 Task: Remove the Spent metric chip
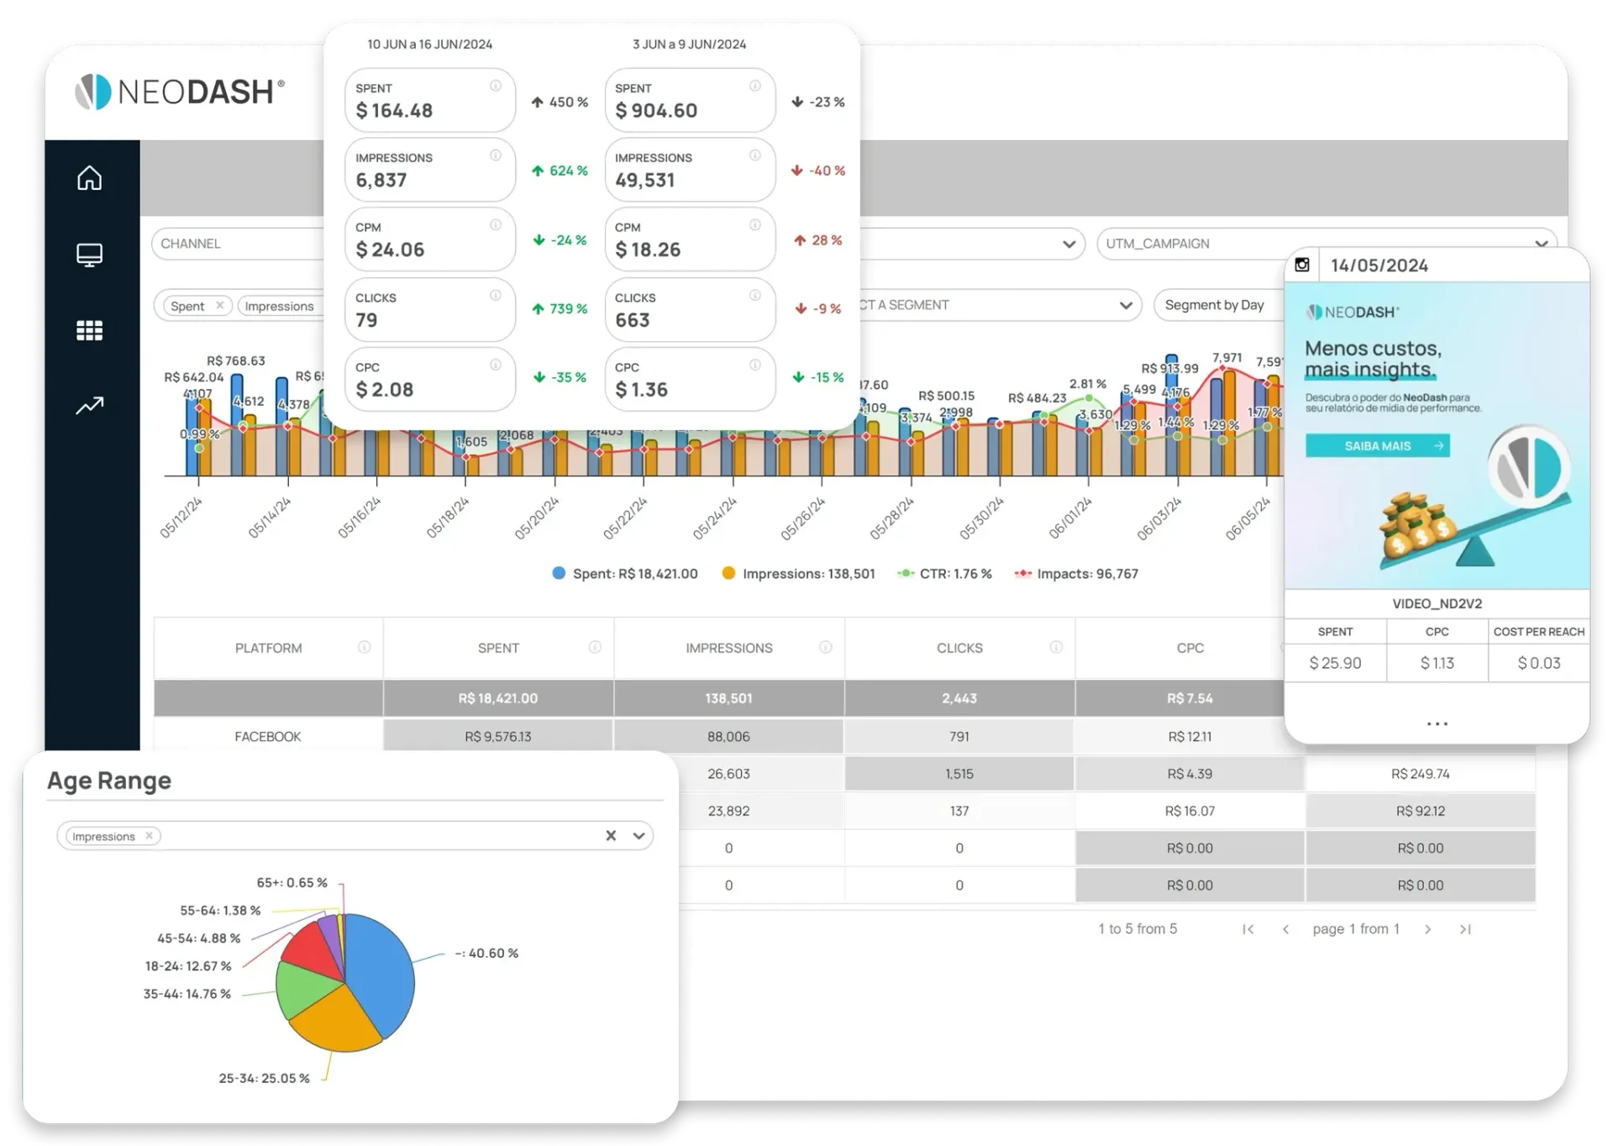point(220,306)
